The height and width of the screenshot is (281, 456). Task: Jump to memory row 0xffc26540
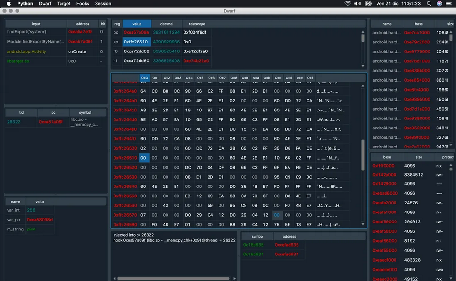pyautogui.click(x=125, y=187)
